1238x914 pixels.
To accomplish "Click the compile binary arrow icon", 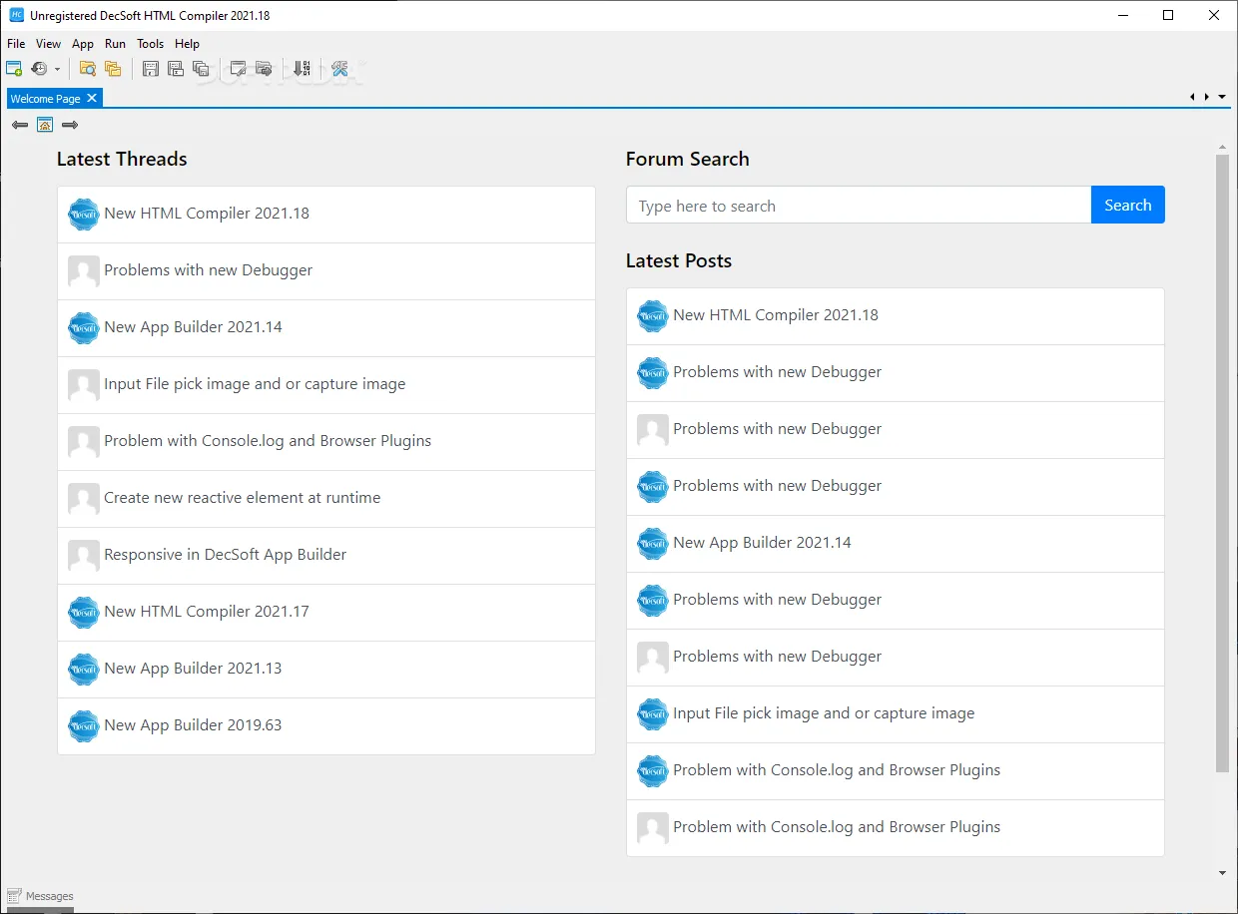I will pos(302,69).
